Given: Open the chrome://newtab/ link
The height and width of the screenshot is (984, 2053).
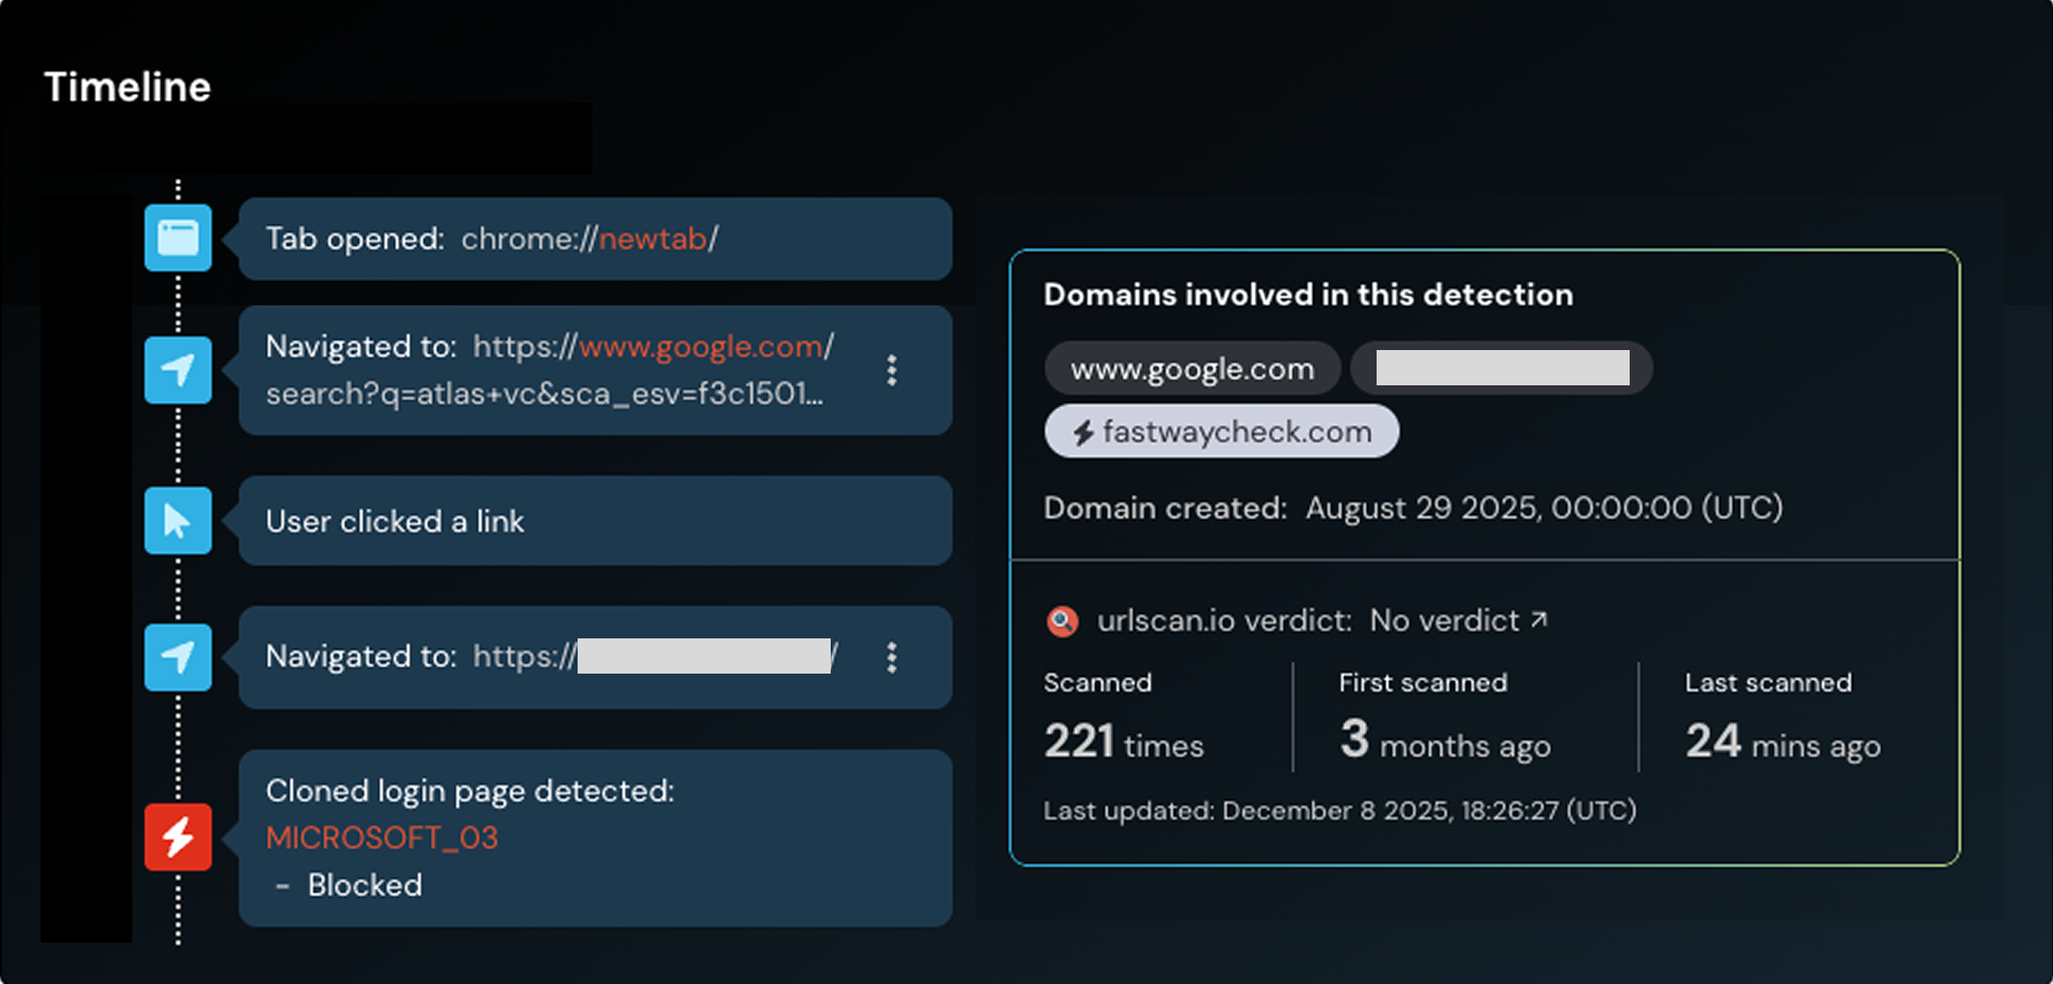Looking at the screenshot, I should (587, 238).
